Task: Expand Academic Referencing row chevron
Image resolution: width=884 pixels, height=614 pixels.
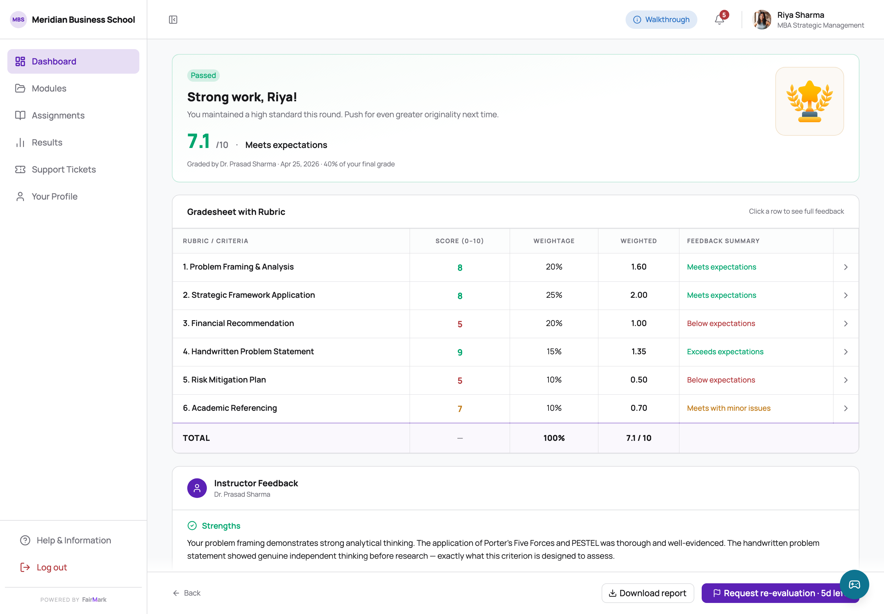Action: (x=846, y=408)
